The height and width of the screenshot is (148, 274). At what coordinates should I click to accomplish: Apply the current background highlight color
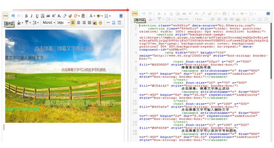(x=99, y=16)
